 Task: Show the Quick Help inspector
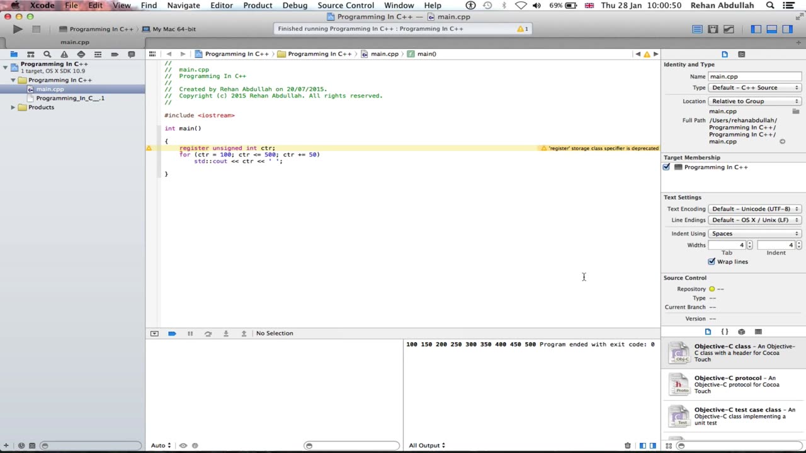(741, 54)
